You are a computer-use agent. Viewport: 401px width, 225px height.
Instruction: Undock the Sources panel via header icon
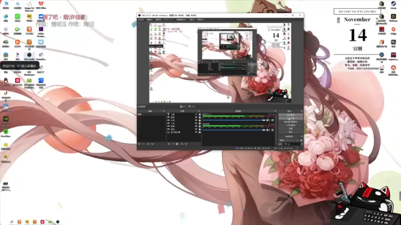pos(199,111)
